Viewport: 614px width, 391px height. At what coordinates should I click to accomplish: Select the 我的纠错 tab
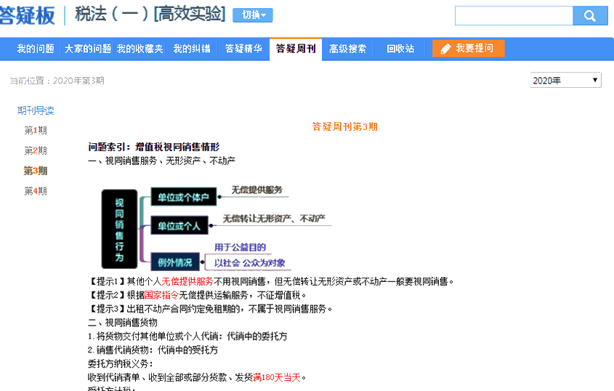[192, 49]
